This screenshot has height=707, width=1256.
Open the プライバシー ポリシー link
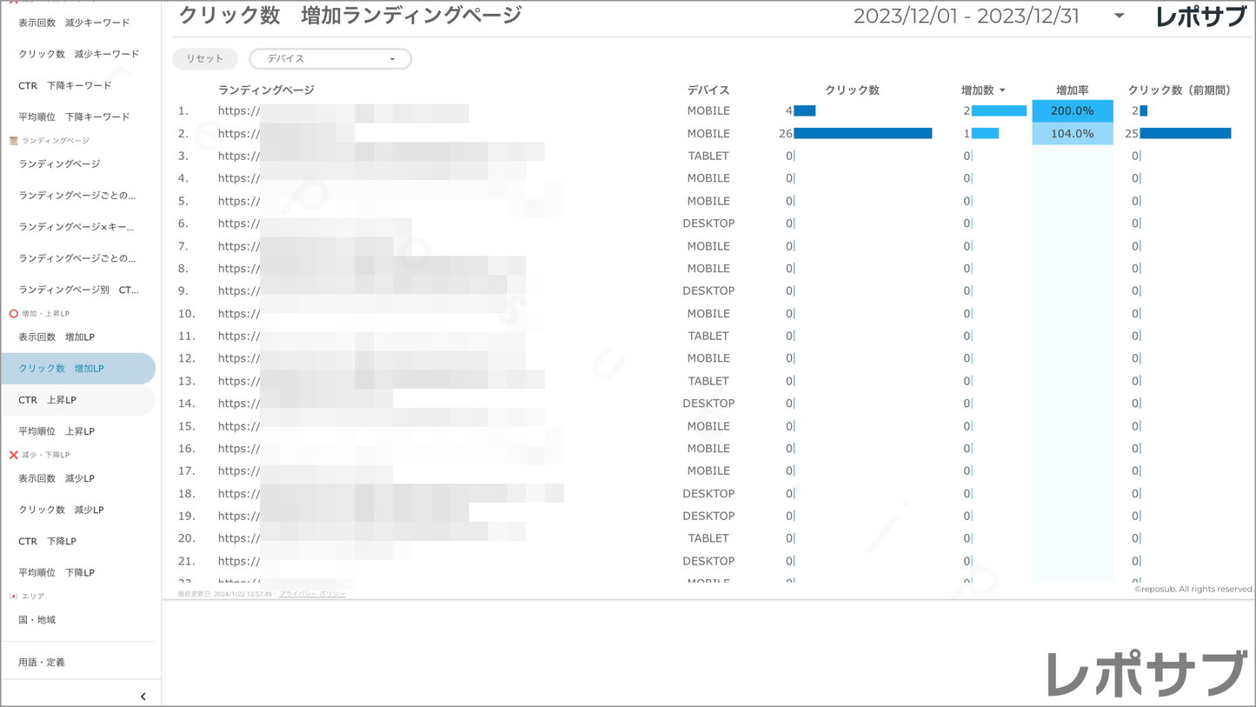click(x=312, y=594)
